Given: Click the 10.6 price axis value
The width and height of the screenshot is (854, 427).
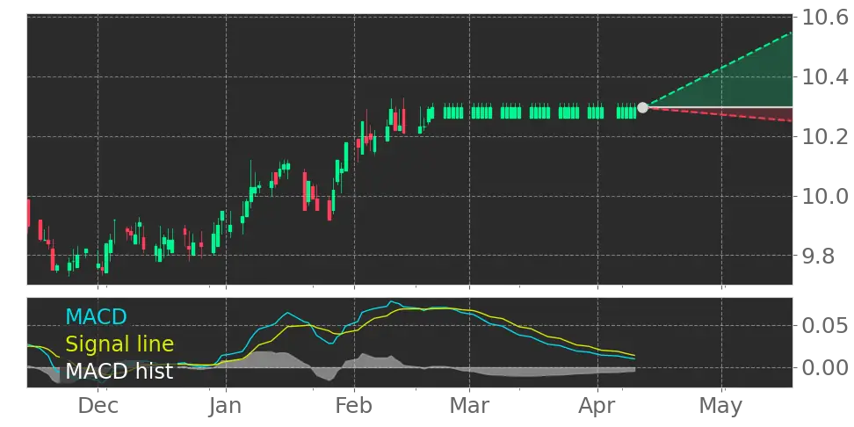Looking at the screenshot, I should [x=824, y=18].
